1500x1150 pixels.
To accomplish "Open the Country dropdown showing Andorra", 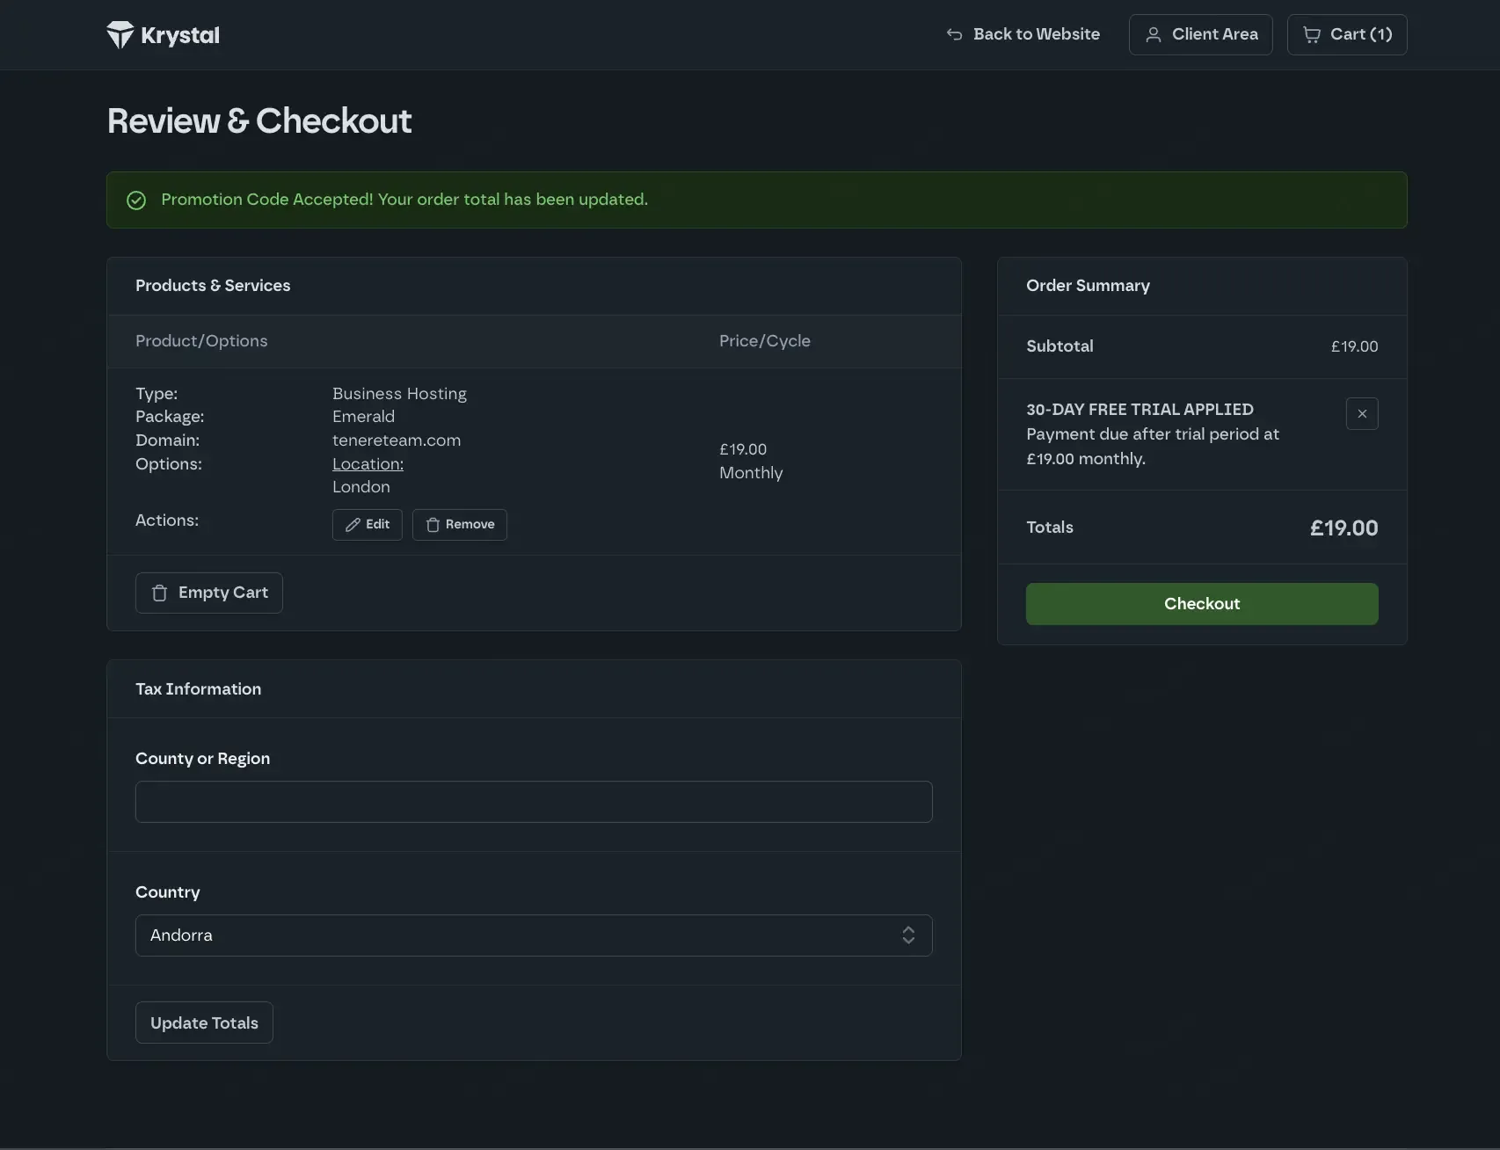I will click(534, 935).
